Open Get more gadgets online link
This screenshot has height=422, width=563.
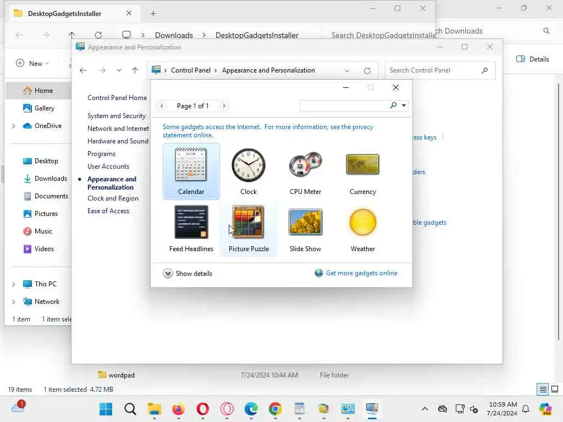[362, 273]
